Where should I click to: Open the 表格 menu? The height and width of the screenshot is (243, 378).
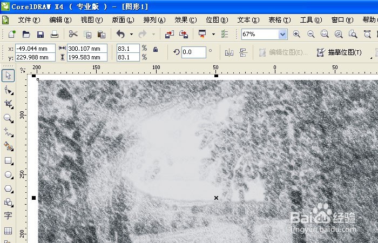[280, 20]
